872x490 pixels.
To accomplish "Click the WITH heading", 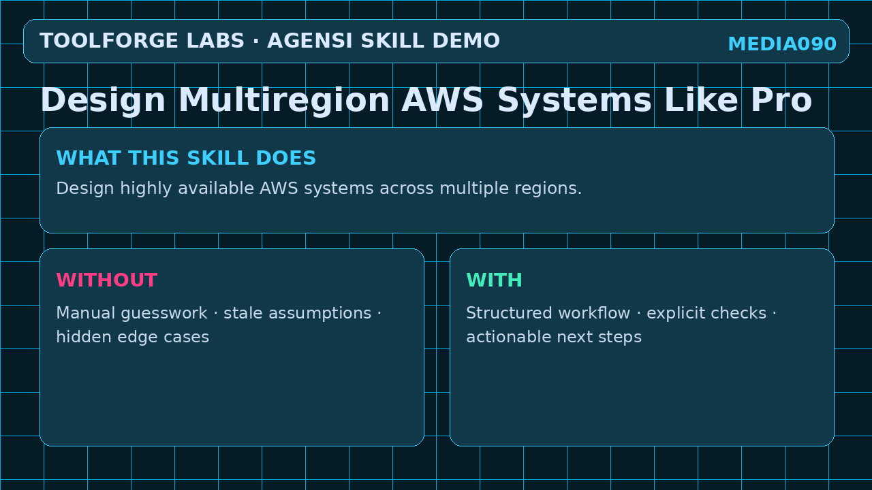I will (494, 280).
